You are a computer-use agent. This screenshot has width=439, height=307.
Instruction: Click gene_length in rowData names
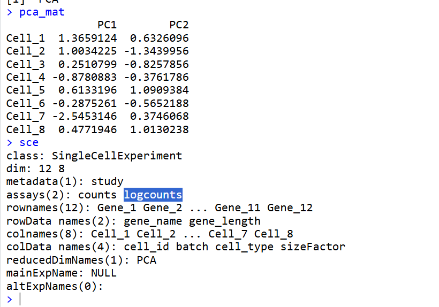click(224, 221)
